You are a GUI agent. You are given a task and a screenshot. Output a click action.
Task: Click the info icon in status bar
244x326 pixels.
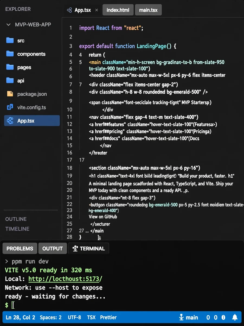click(x=223, y=317)
